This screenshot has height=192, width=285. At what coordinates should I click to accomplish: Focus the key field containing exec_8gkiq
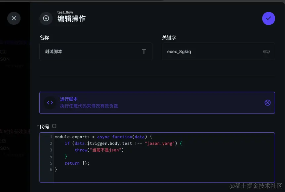pos(218,51)
